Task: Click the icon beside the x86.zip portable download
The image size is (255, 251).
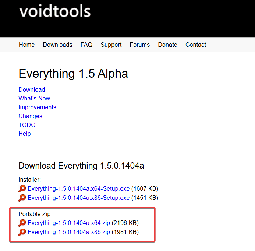Action: 22,232
